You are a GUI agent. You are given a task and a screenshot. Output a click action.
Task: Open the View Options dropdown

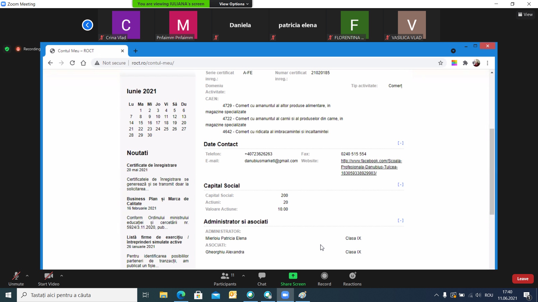tap(234, 4)
